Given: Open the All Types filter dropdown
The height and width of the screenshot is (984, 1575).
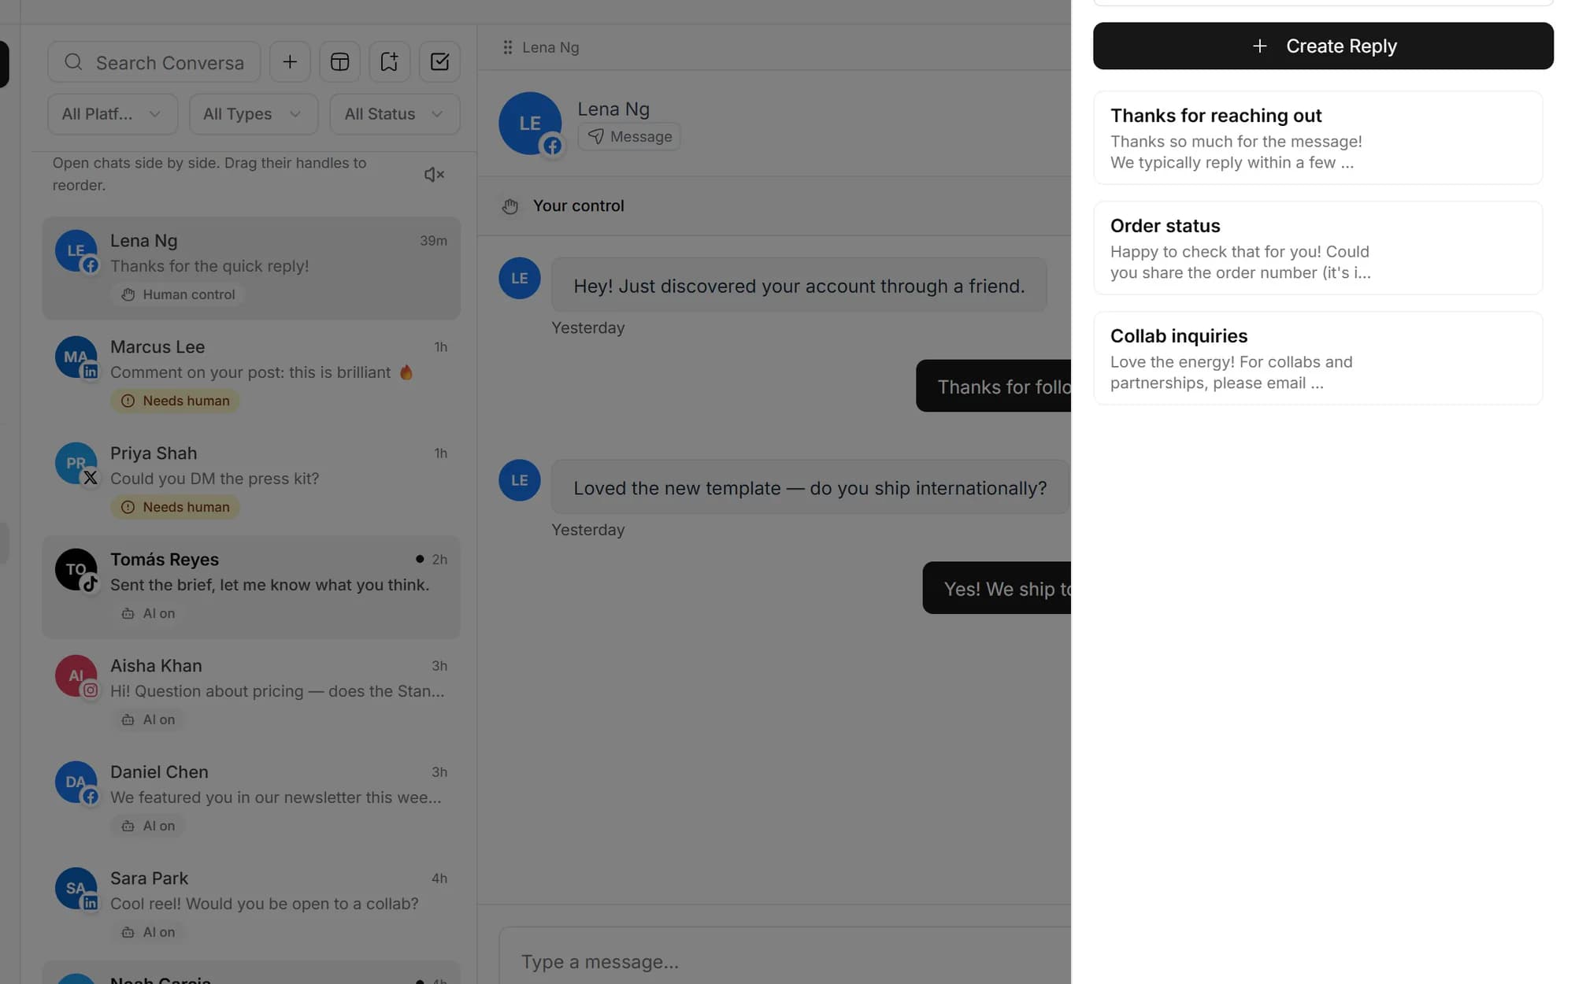Looking at the screenshot, I should pyautogui.click(x=253, y=114).
